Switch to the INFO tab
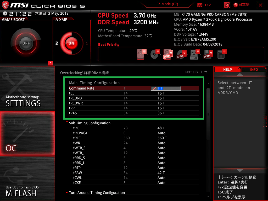This screenshot has height=201, width=268. pos(254,70)
